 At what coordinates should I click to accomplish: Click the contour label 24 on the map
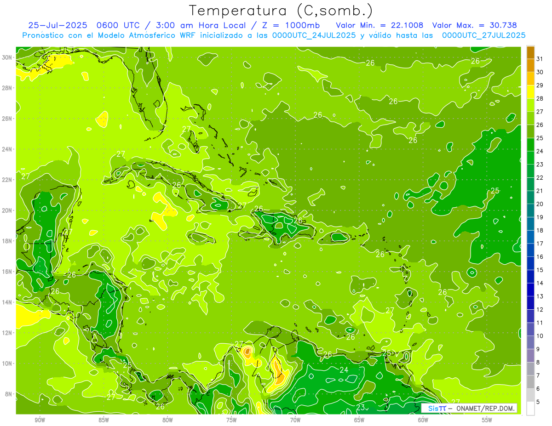pyautogui.click(x=344, y=370)
